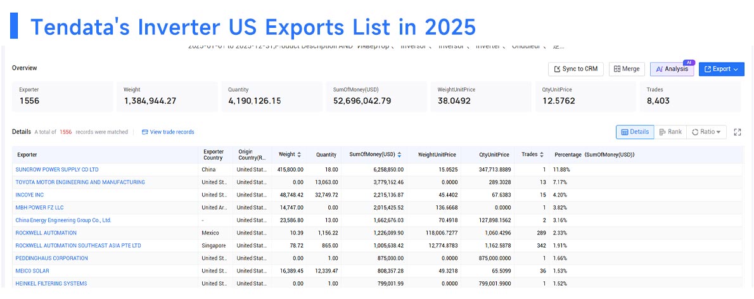Click the 415,800.00 weight cell
Viewport: 754px width, 299px height.
click(x=290, y=170)
